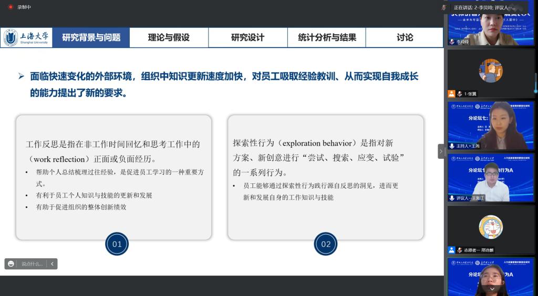The height and width of the screenshot is (296, 538).
Task: Click the video panel vertical scrollbar
Action: pyautogui.click(x=536, y=84)
